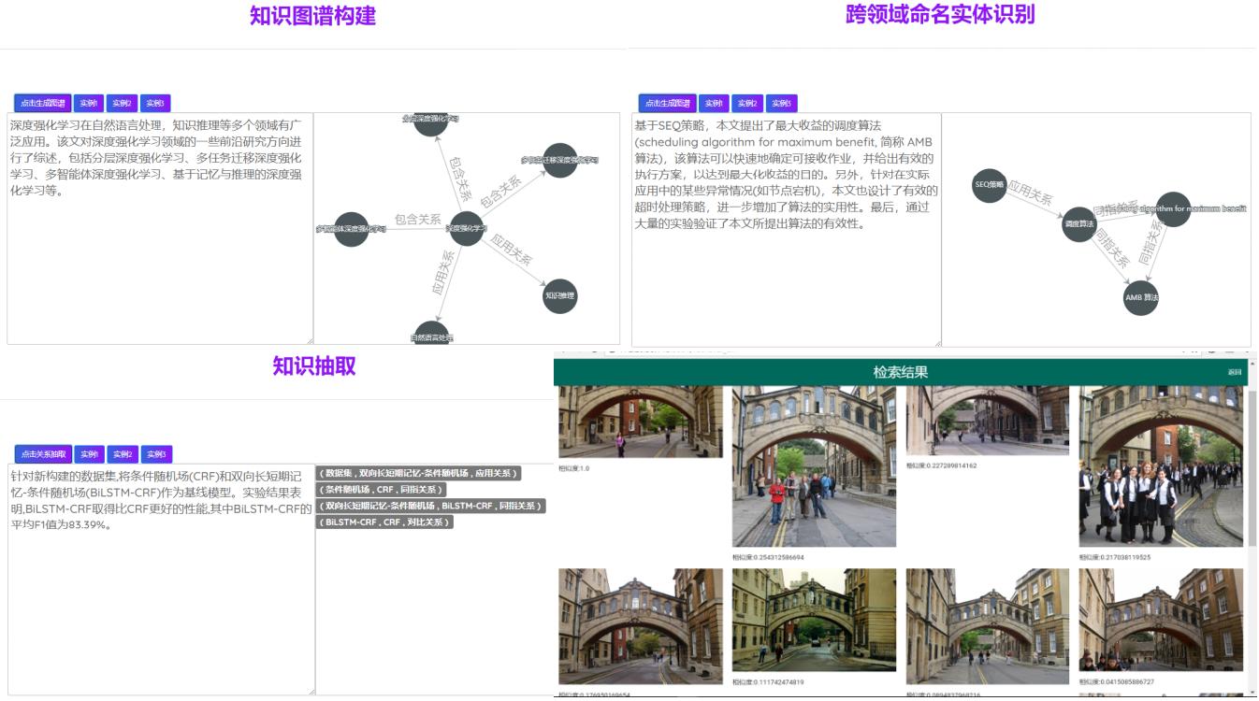Click the relation tag containing 双向长短期记忆-条件随机场, BiLSTM-CRF
Image resolution: width=1259 pixels, height=701 pixels.
tap(430, 506)
